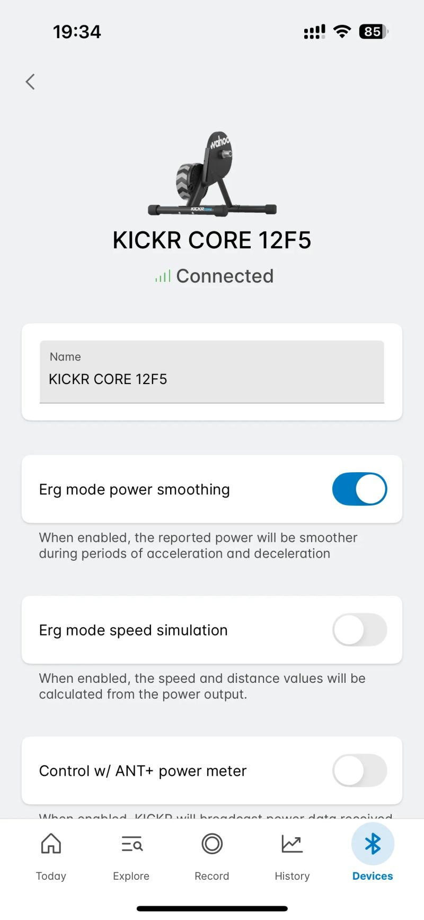This screenshot has height=920, width=424.
Task: Tap the Wi-Fi status icon
Action: pos(342,32)
